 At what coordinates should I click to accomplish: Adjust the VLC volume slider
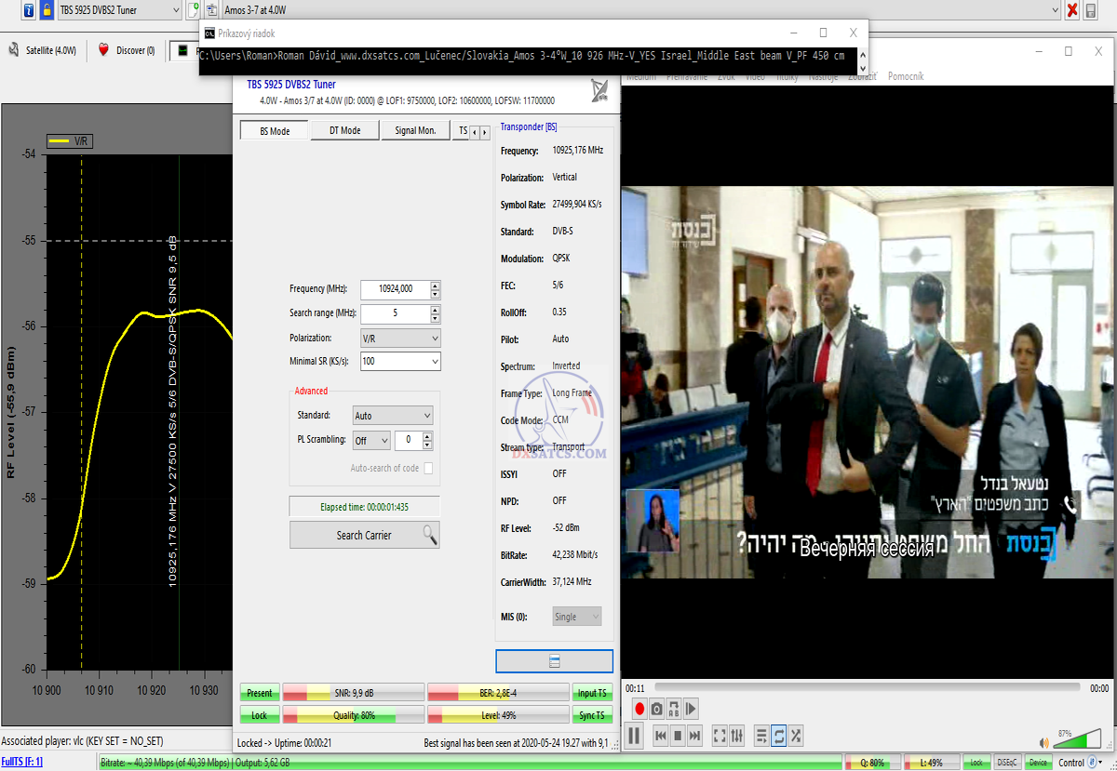point(1080,741)
